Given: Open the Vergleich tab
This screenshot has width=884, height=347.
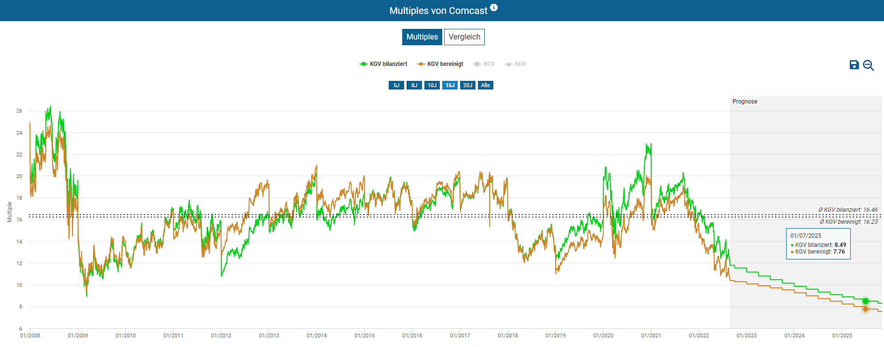Looking at the screenshot, I should (464, 37).
